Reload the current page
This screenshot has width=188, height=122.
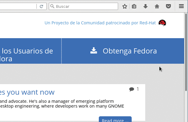click(x=41, y=6)
